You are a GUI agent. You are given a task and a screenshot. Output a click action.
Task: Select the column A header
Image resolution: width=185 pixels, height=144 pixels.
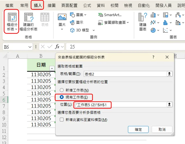tap(17, 56)
